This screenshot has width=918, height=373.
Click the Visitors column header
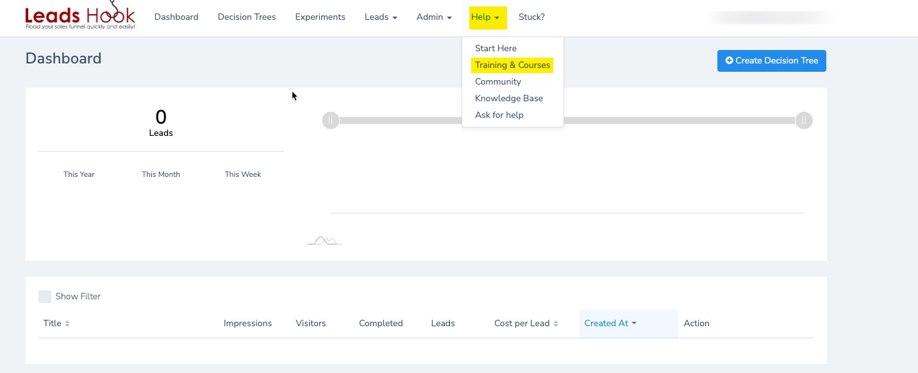point(311,324)
